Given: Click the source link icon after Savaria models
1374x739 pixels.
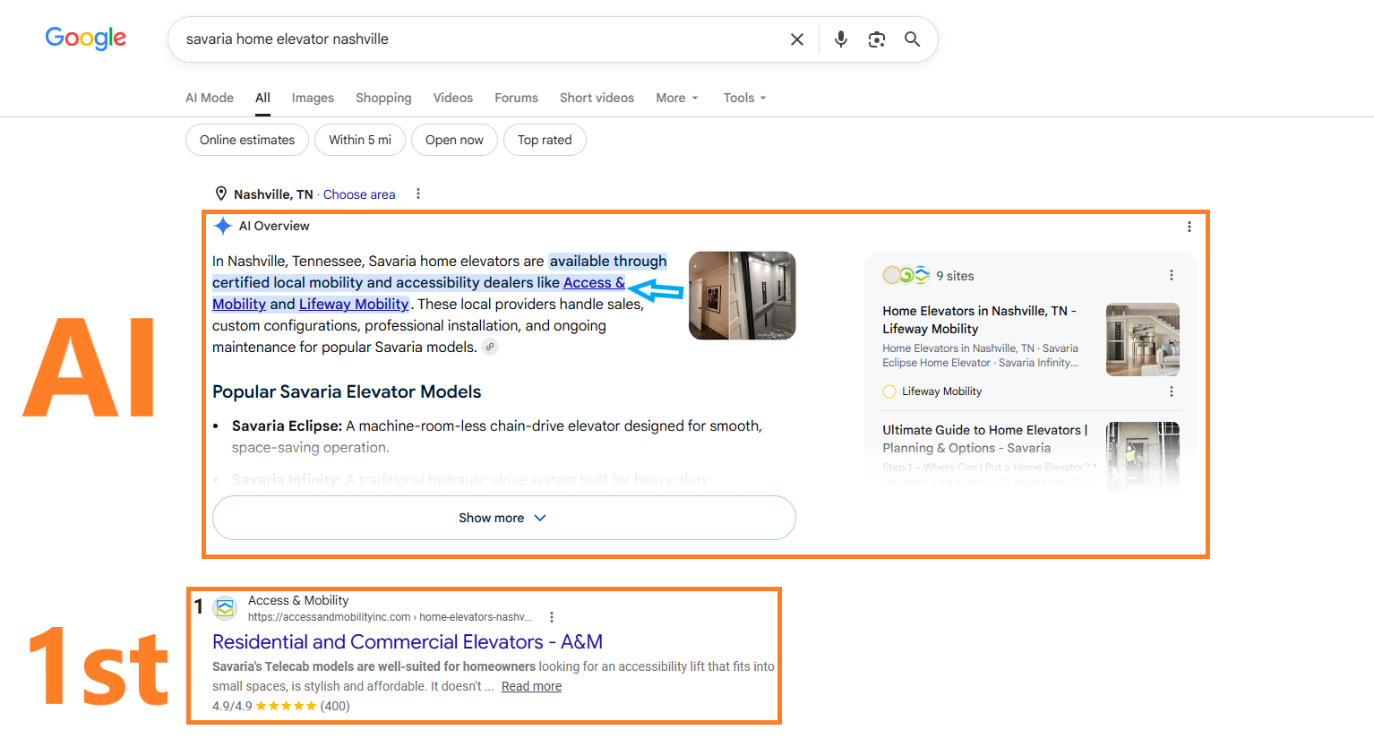Looking at the screenshot, I should 490,347.
